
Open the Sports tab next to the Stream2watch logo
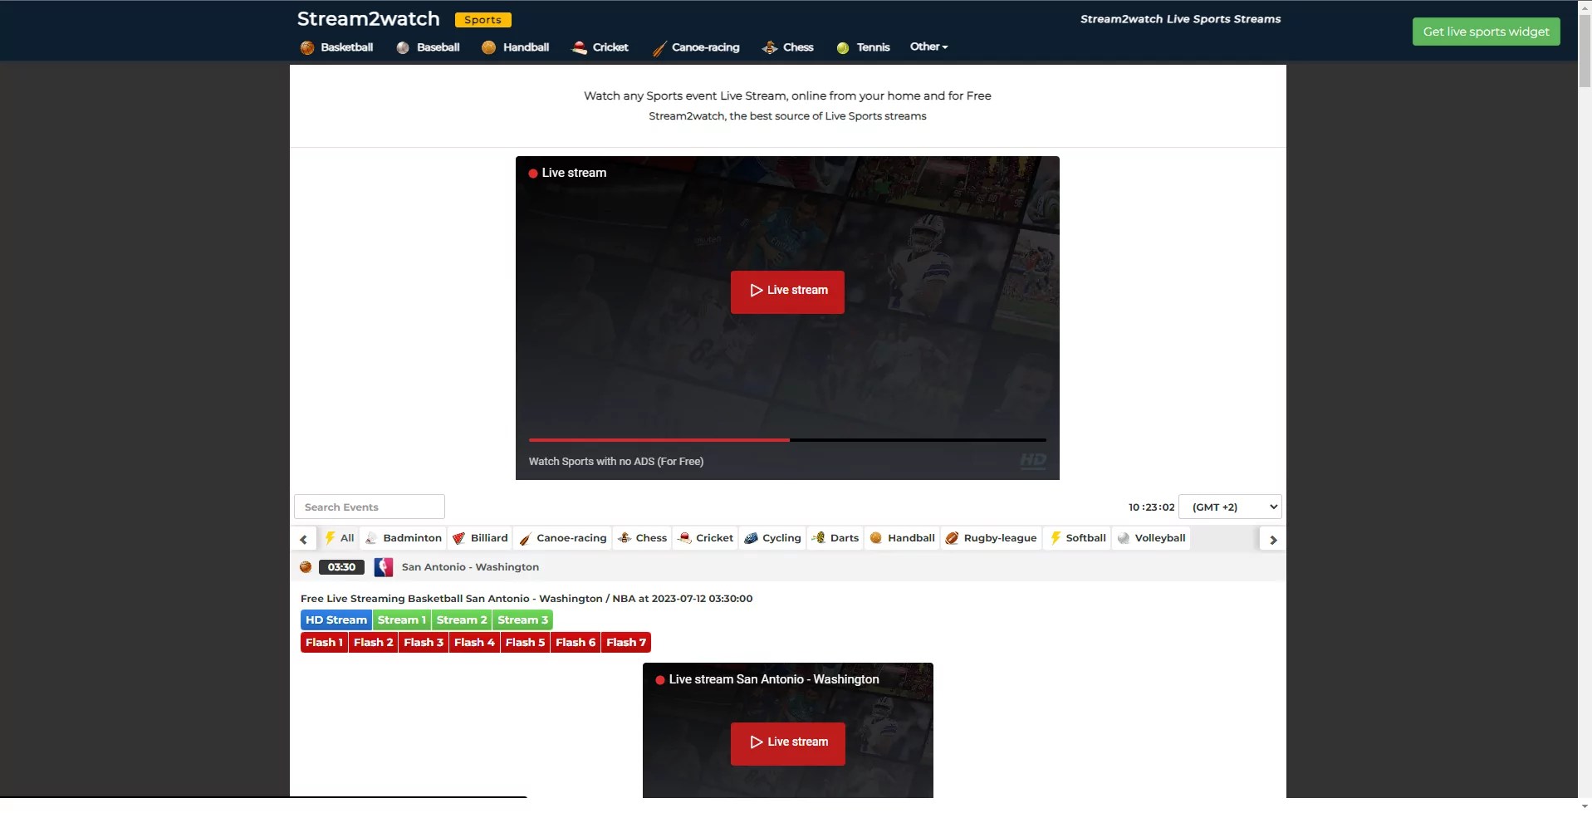[x=482, y=19]
